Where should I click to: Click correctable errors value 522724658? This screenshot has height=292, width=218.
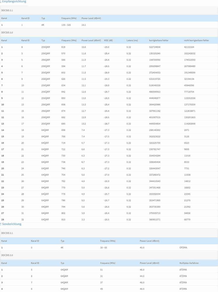click(155, 47)
